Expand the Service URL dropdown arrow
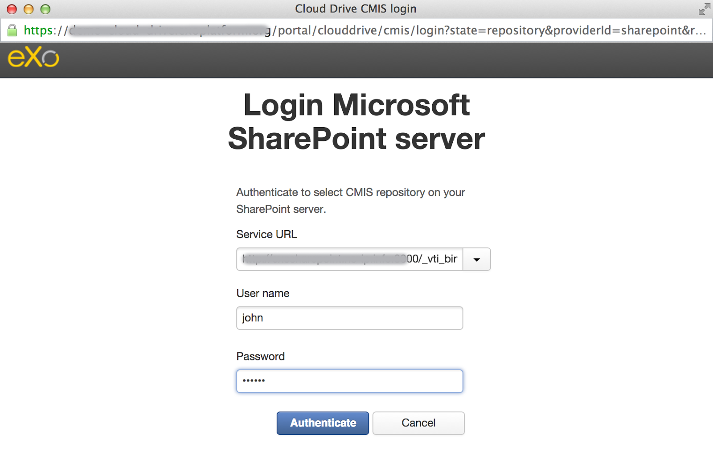Screen dimensions: 713x467 coord(477,259)
